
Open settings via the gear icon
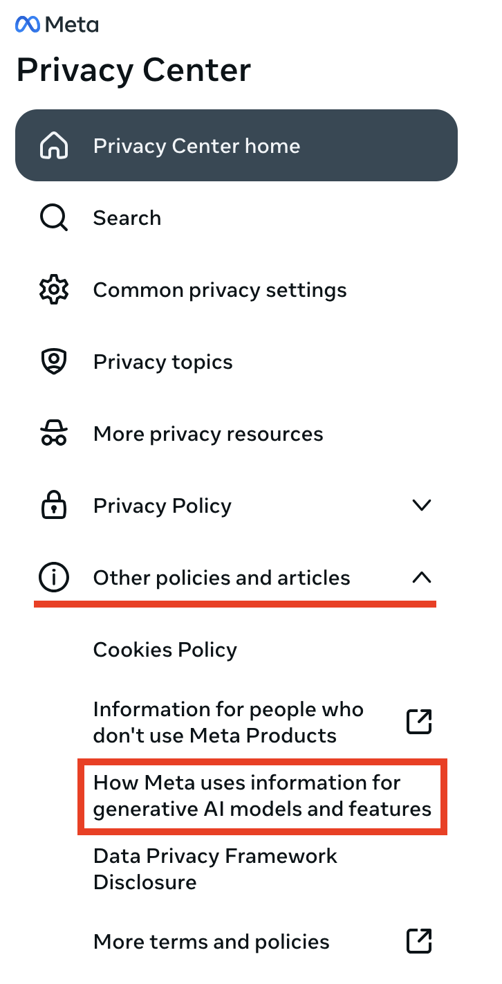point(53,289)
